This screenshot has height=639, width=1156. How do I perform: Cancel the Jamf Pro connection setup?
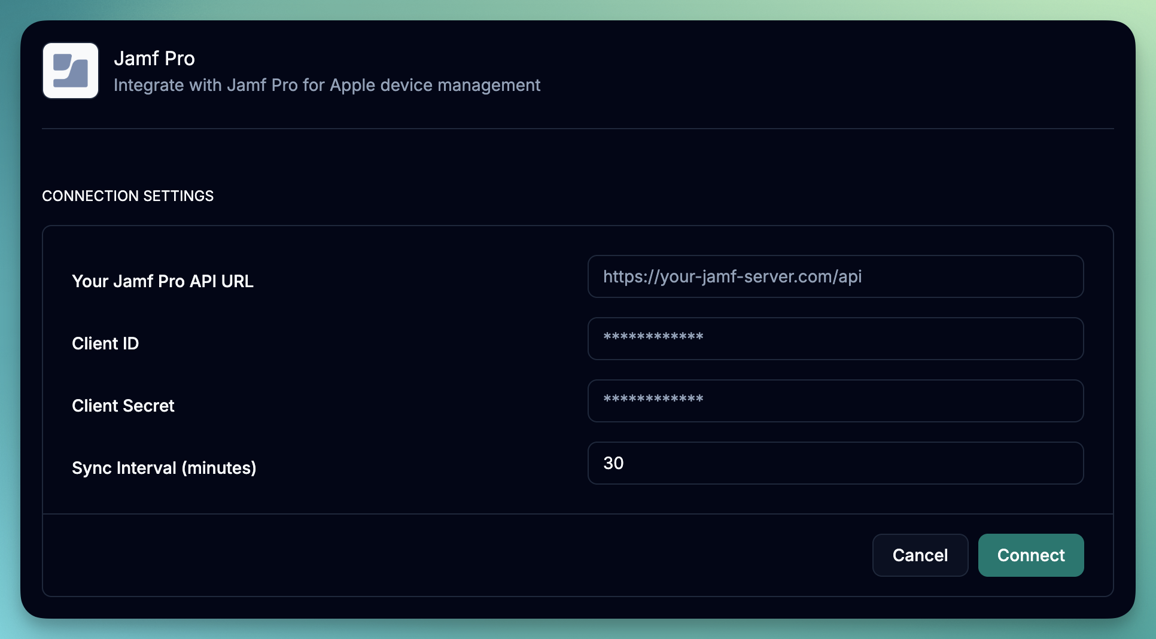point(920,555)
